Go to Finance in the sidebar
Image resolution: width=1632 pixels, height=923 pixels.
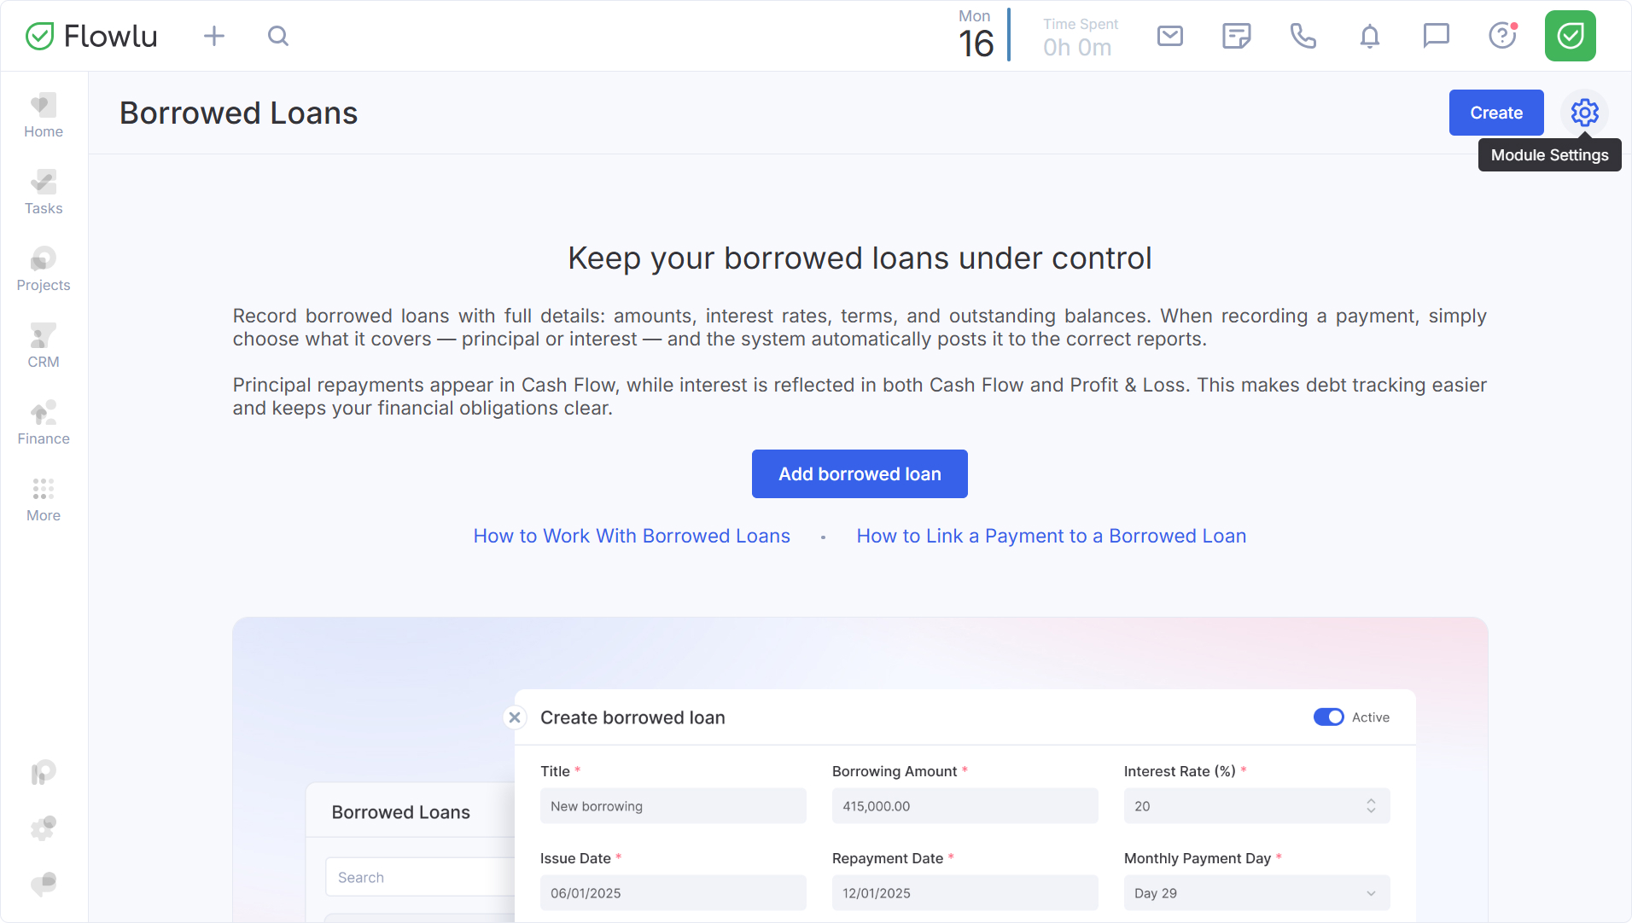tap(44, 422)
